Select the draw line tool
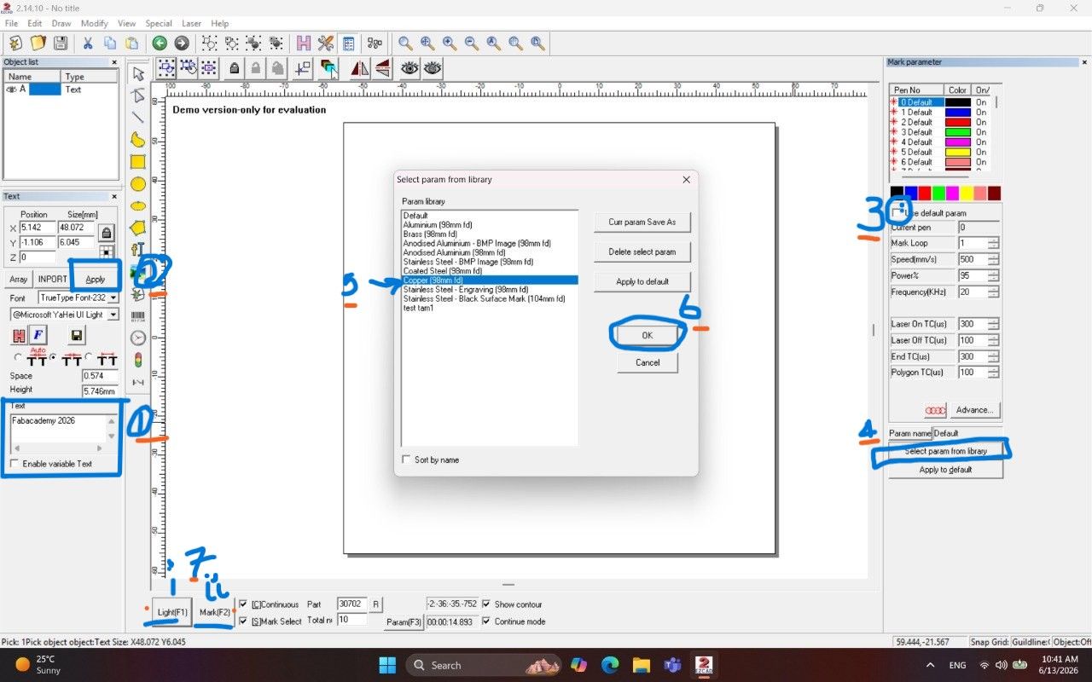1092x682 pixels. 137,118
